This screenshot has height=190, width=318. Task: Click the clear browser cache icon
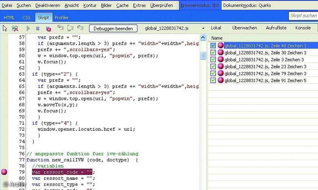[15, 28]
